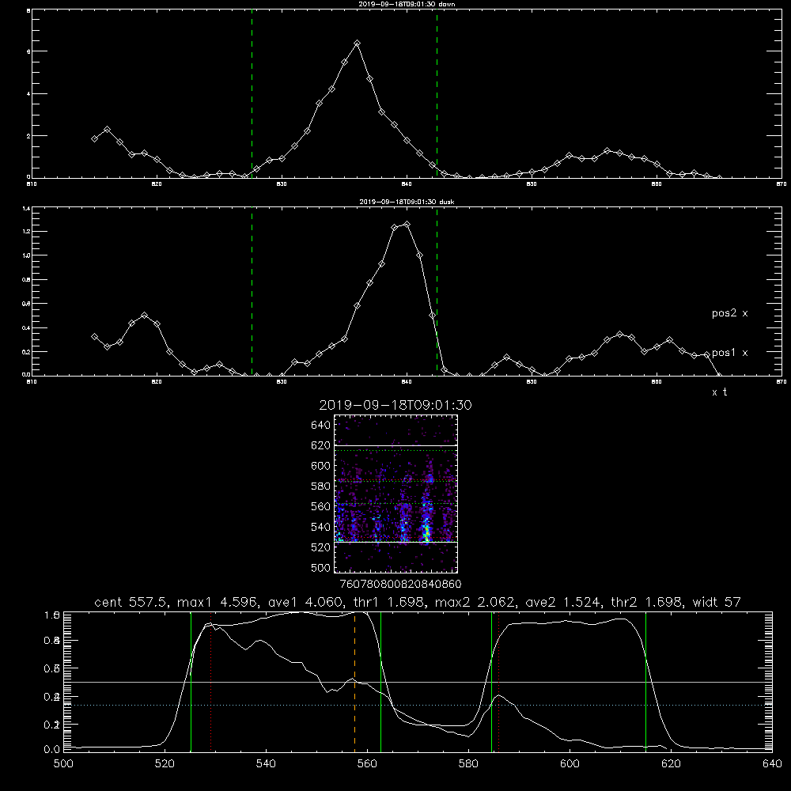Click the green vertical line at 615 in the bottom plot
The height and width of the screenshot is (791, 791).
(x=645, y=682)
